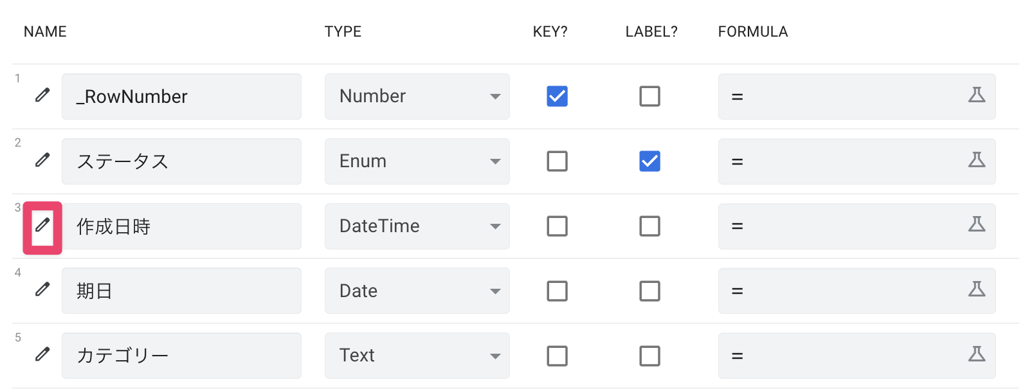The image size is (1025, 391).
Task: Uncheck the KEY checkbox for _RowNumber
Action: click(557, 96)
